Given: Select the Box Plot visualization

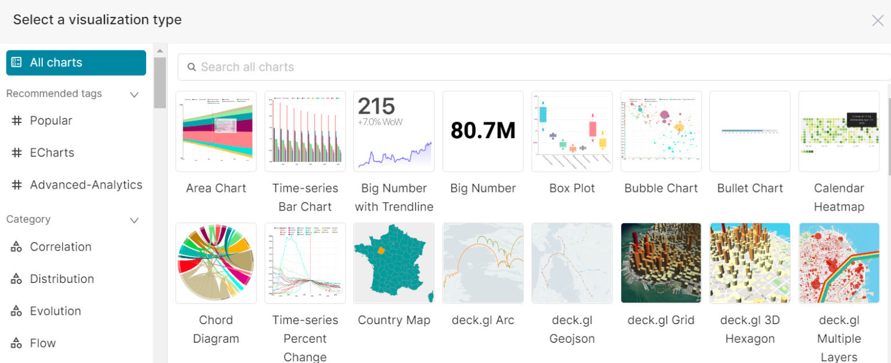Looking at the screenshot, I should 572,131.
